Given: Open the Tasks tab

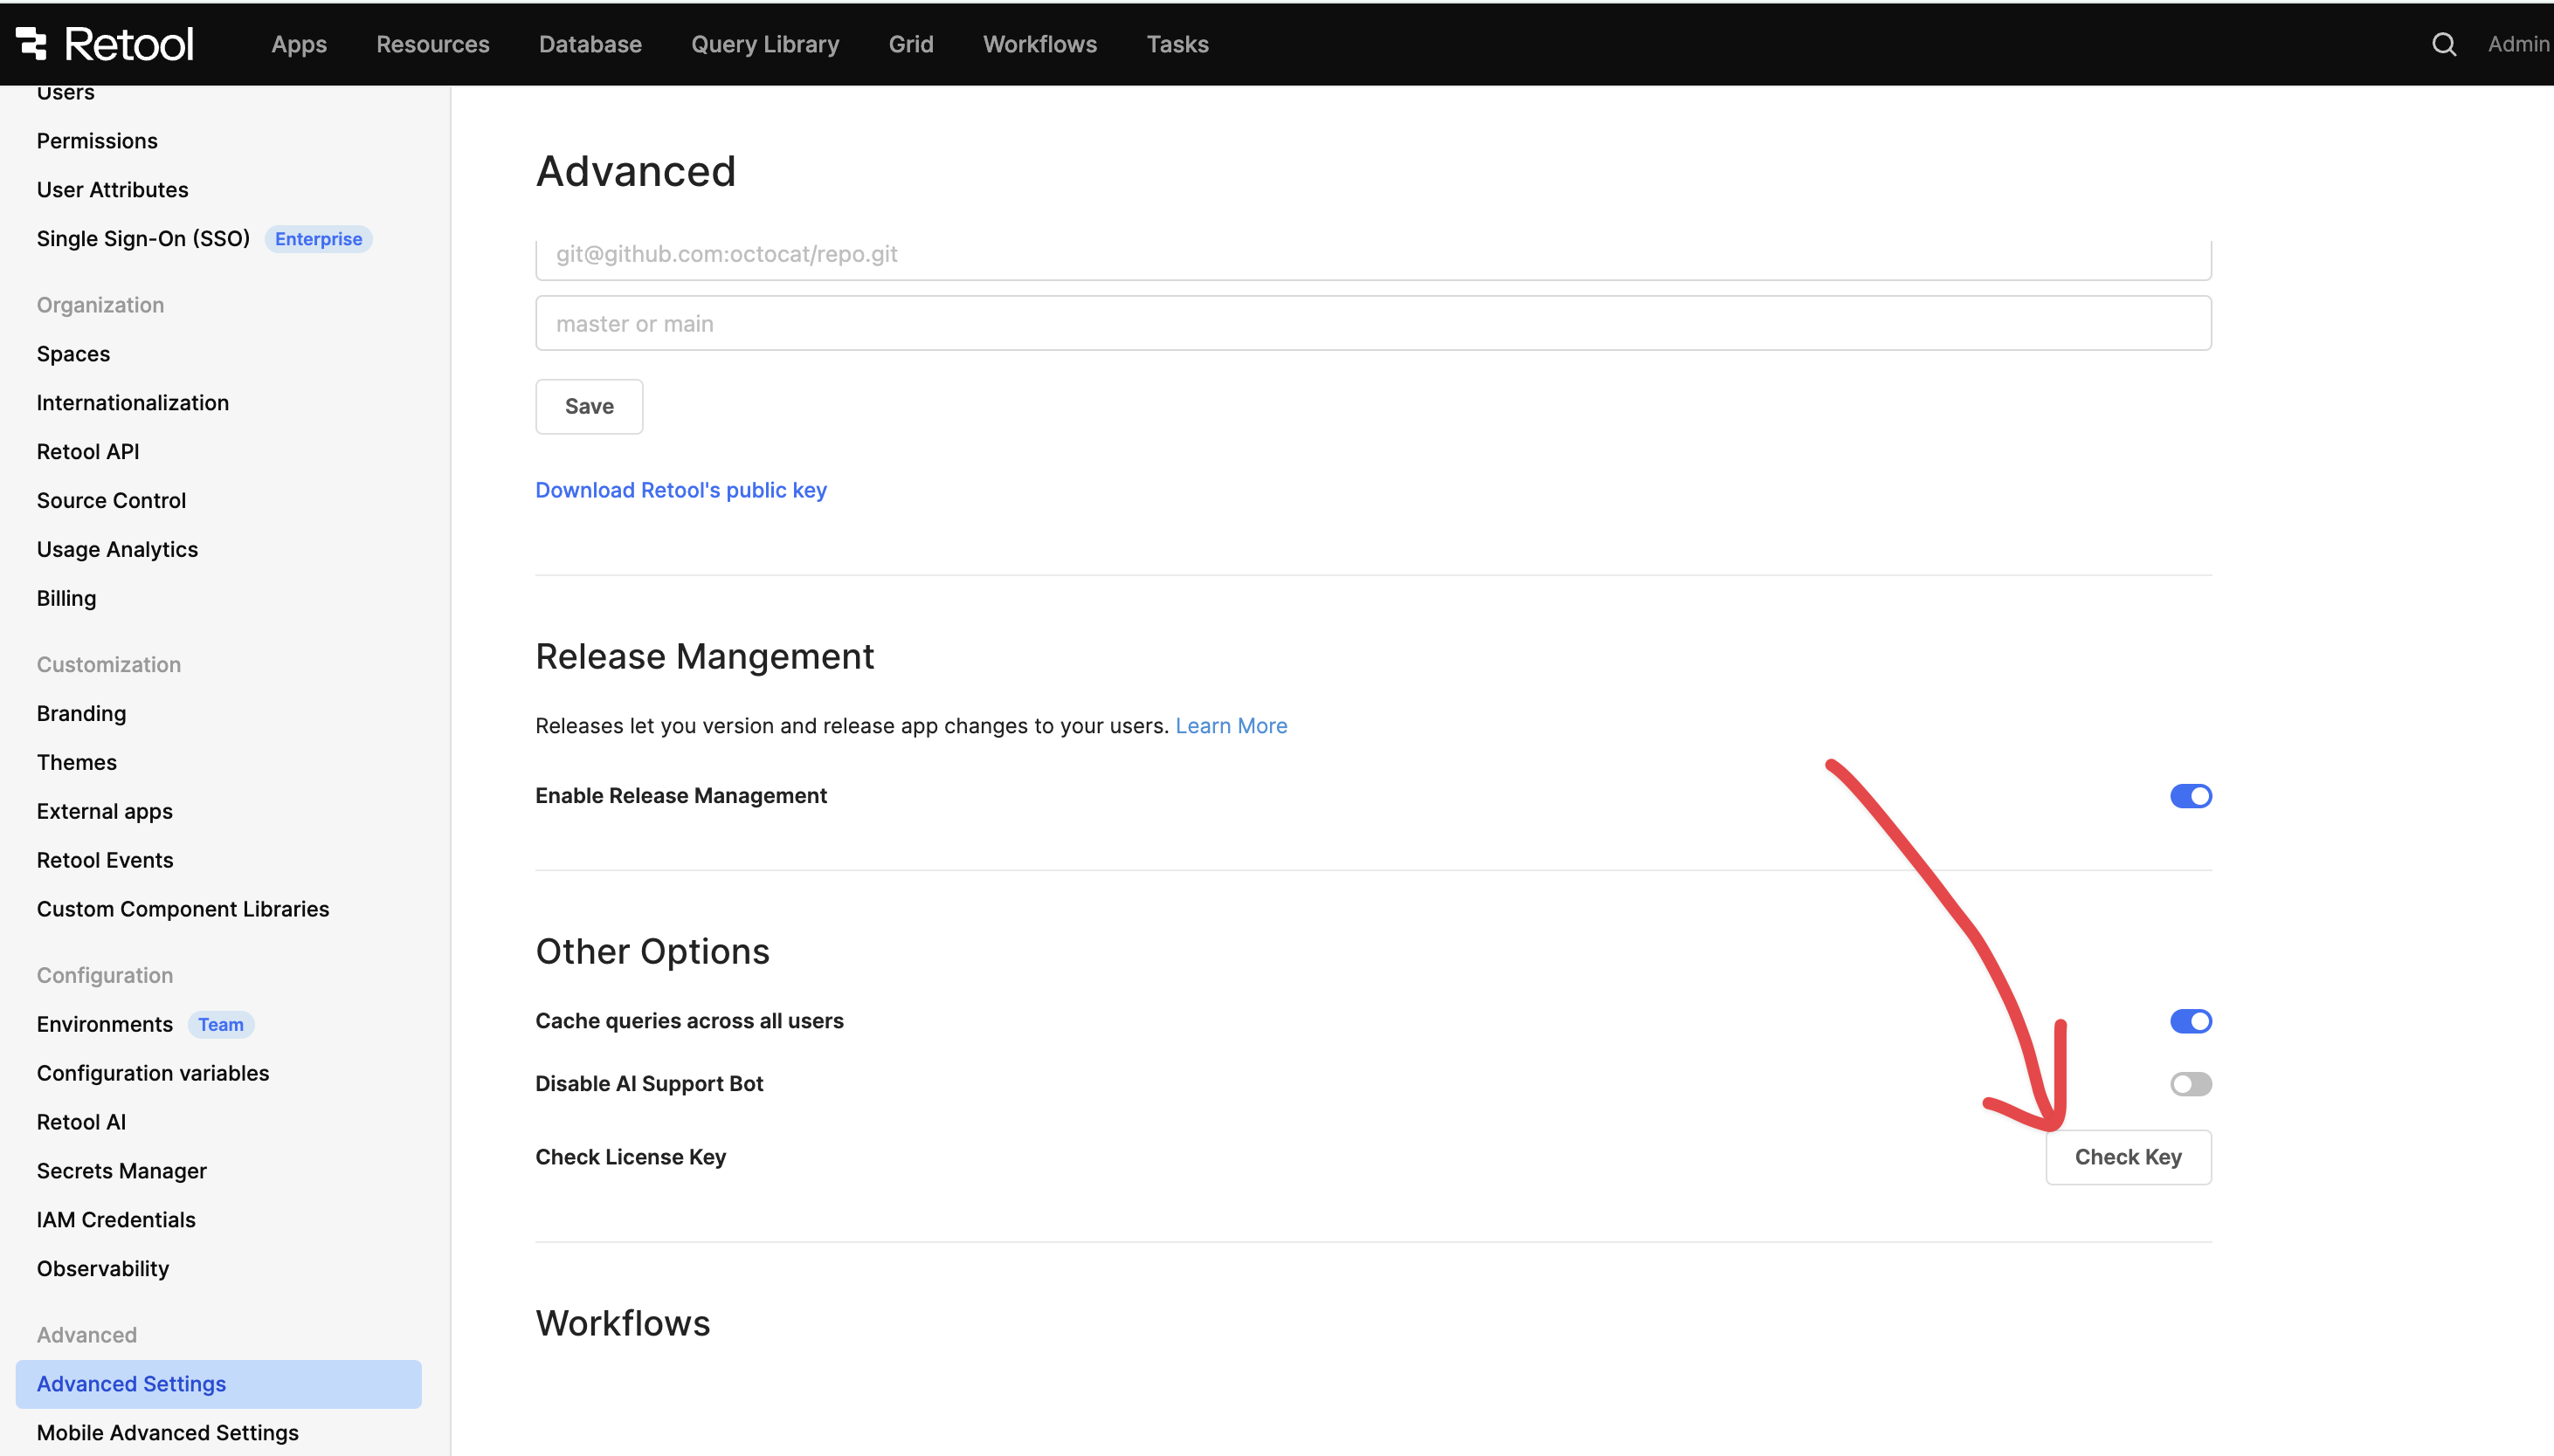Looking at the screenshot, I should click(1177, 44).
